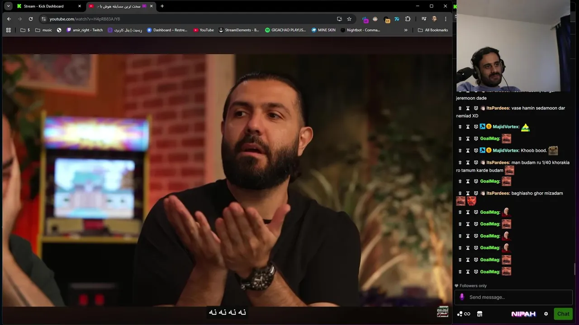This screenshot has height=325, width=579.
Task: Open the MINE SKIN bookmark
Action: tap(323, 30)
